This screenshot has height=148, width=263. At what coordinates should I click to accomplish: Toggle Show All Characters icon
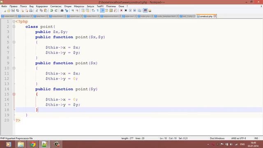[98, 11]
